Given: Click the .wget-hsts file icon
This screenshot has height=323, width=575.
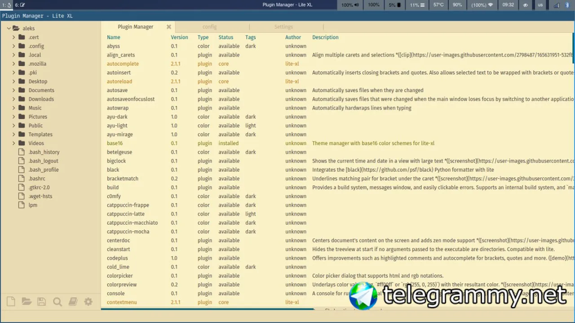Looking at the screenshot, I should tap(22, 196).
